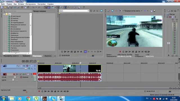
Task: Click the Undo arrow icon
Action: pos(33,7)
